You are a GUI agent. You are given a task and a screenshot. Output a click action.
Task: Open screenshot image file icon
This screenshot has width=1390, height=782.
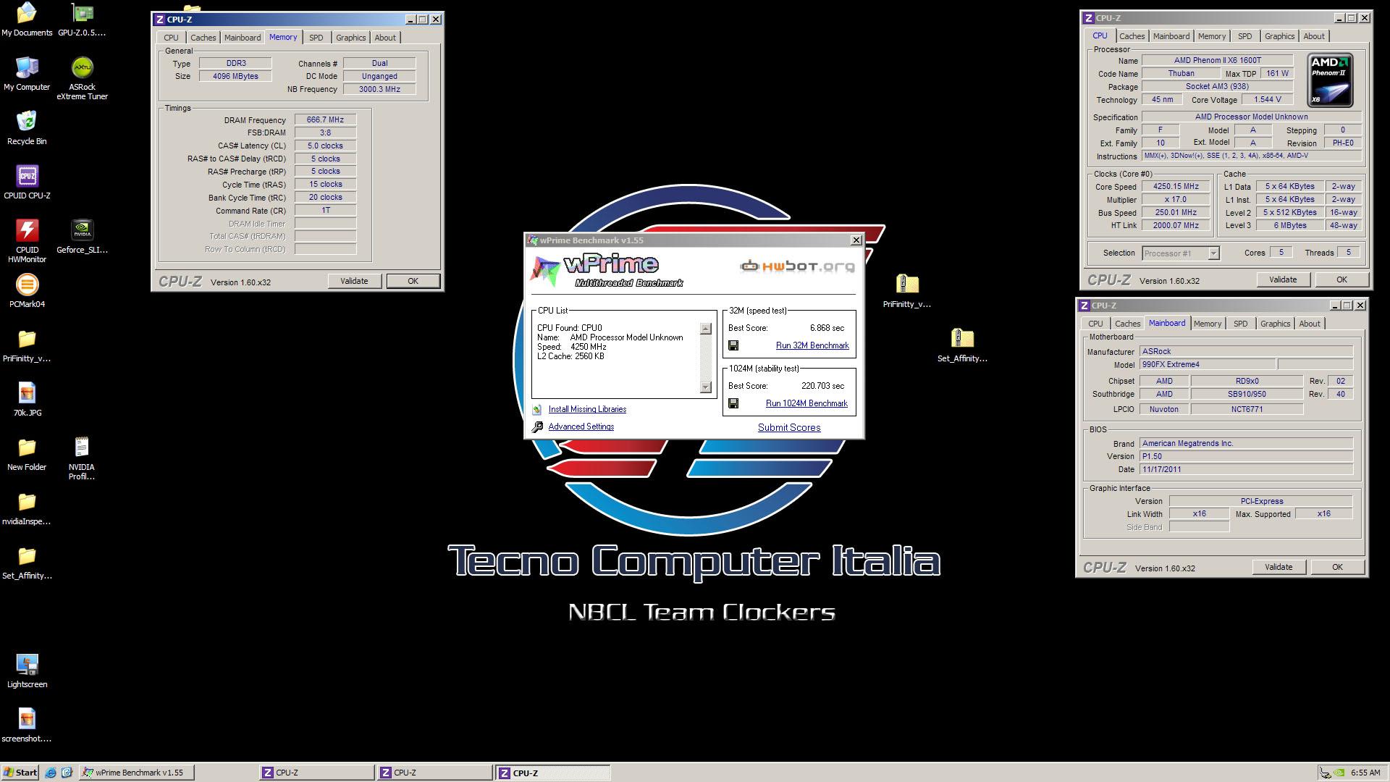click(27, 726)
